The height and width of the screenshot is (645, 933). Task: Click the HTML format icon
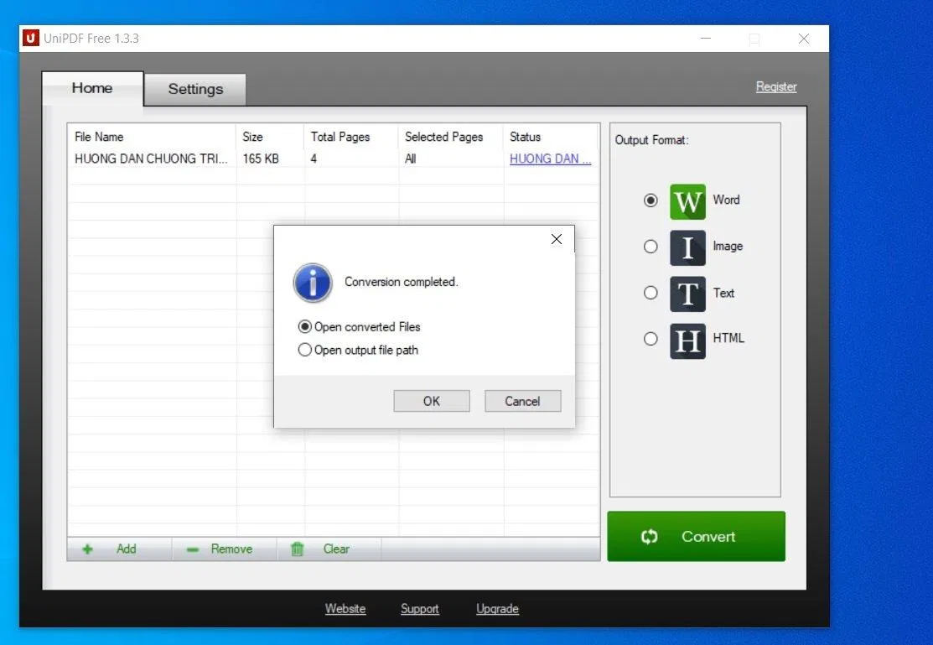(x=687, y=340)
